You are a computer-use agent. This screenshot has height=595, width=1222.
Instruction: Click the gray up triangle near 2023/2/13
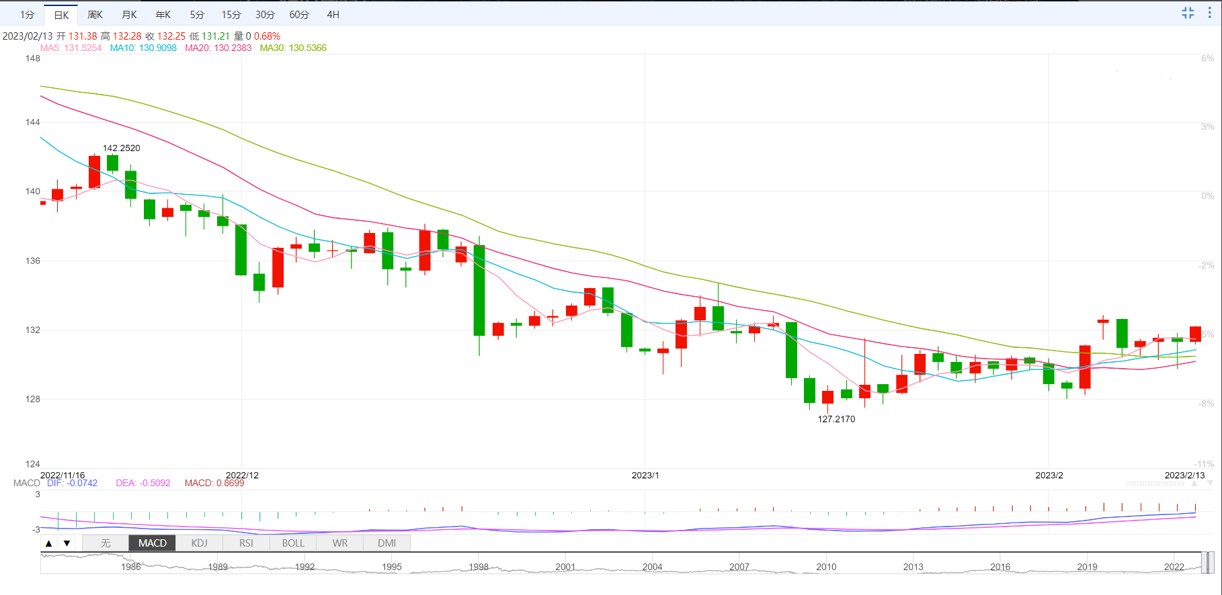1194,484
